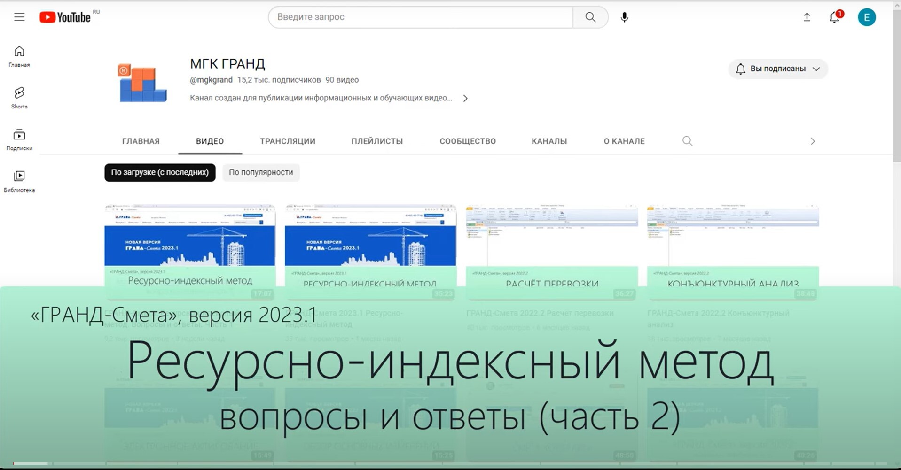Start voice search with microphone icon
The image size is (901, 470).
pos(624,17)
